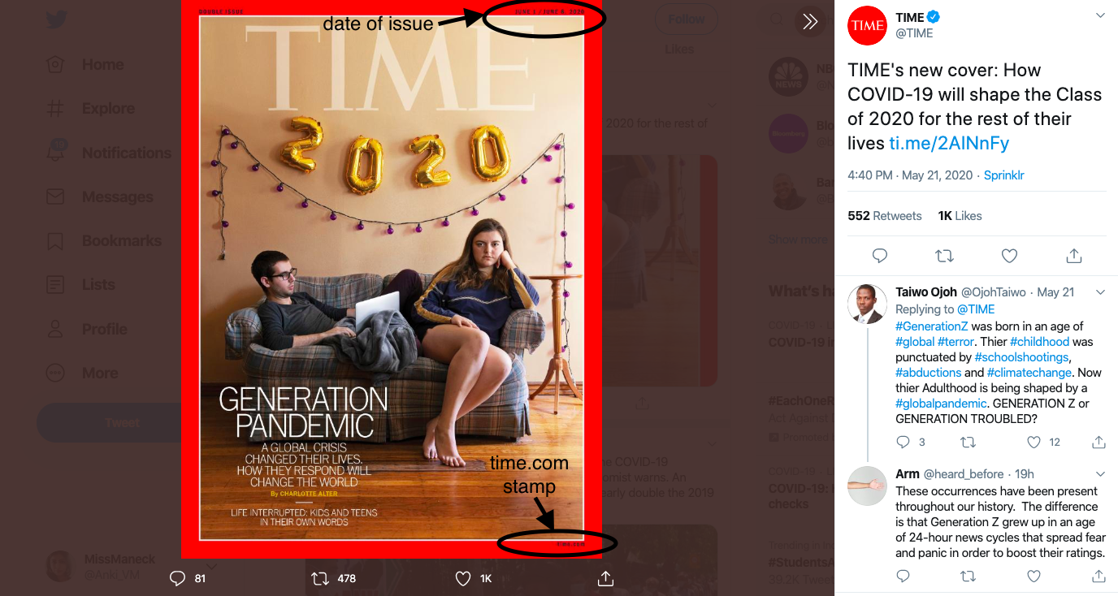Collapse the side panel with double-chevron icon

(x=809, y=22)
